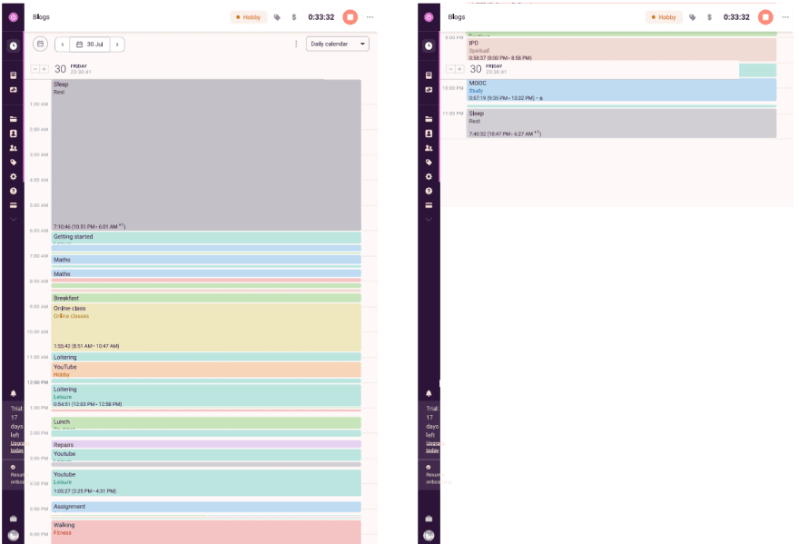Open Subscription card icon in left sidebar
799x544 pixels.
coord(14,205)
